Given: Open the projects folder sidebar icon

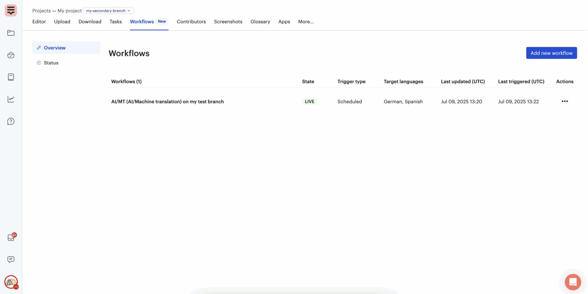Looking at the screenshot, I should pyautogui.click(x=11, y=33).
